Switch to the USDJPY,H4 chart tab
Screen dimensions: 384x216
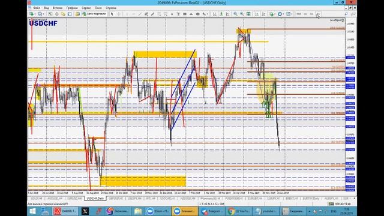point(134,199)
